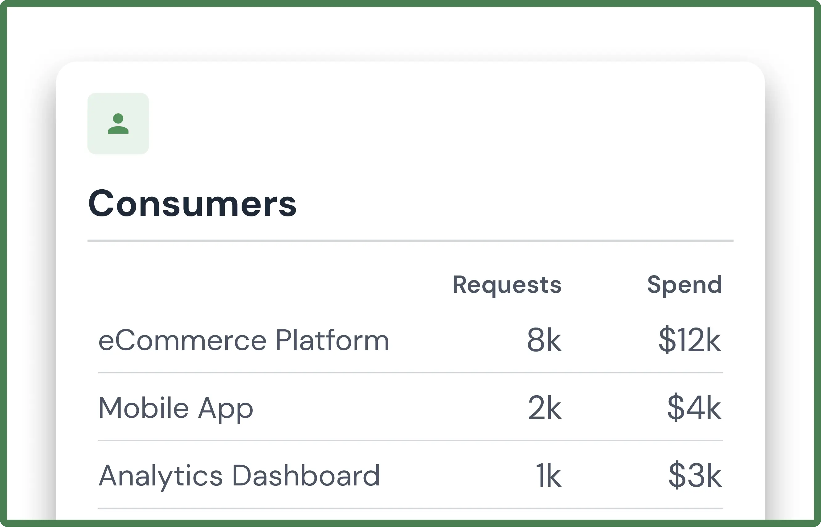Click the separator below Mobile App row
Viewport: 821px width, 527px height.
pos(410,441)
